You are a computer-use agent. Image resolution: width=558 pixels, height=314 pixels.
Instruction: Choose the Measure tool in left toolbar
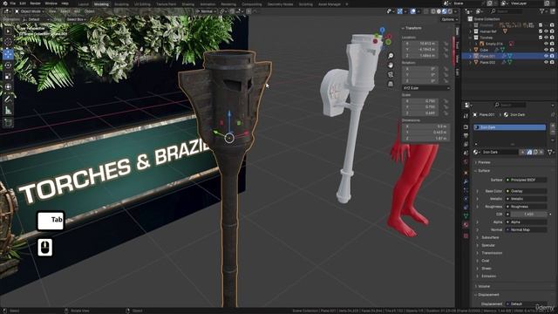(x=8, y=111)
